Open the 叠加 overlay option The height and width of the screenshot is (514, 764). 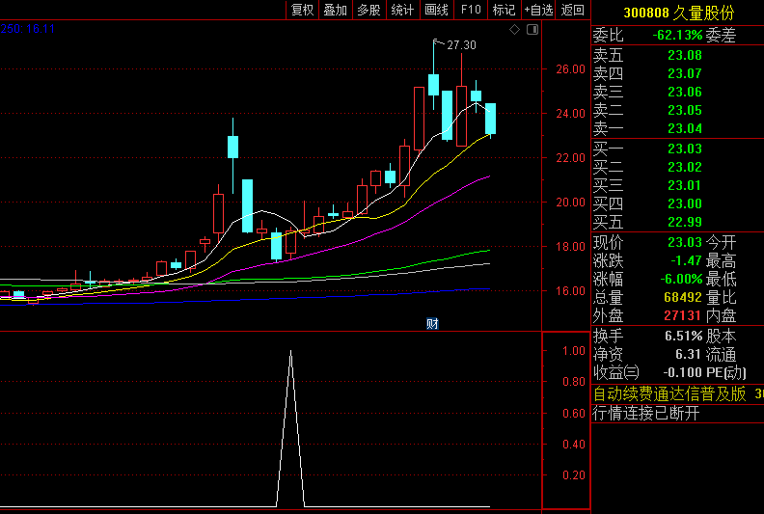(336, 10)
